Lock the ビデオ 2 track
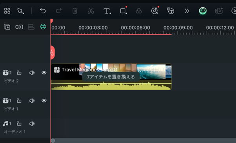Viewport: 236px width, 143px height. click(x=19, y=72)
